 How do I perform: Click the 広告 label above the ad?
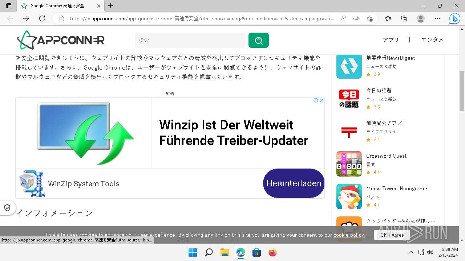[x=170, y=94]
